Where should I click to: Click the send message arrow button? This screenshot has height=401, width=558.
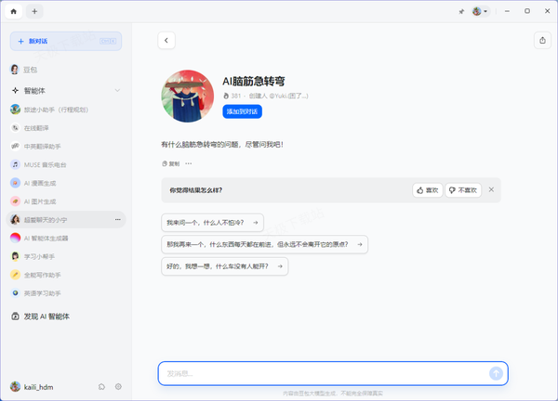pyautogui.click(x=496, y=373)
